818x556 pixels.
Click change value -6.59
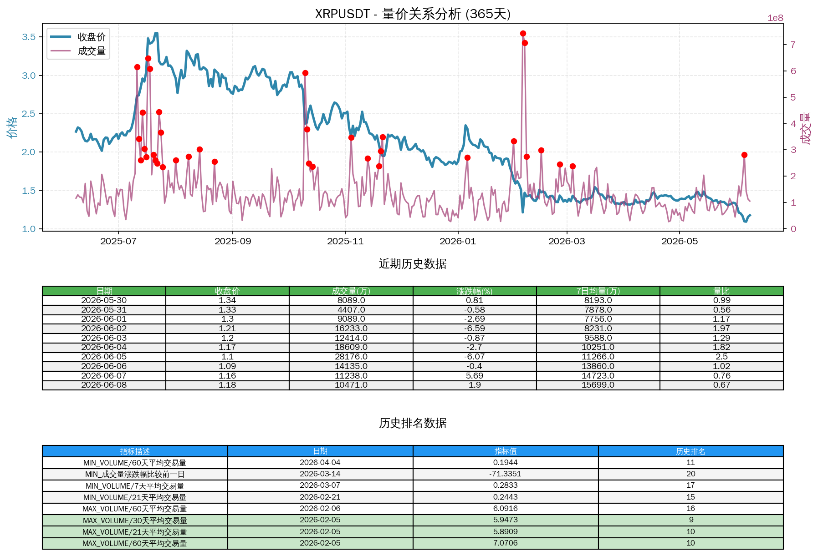[475, 329]
